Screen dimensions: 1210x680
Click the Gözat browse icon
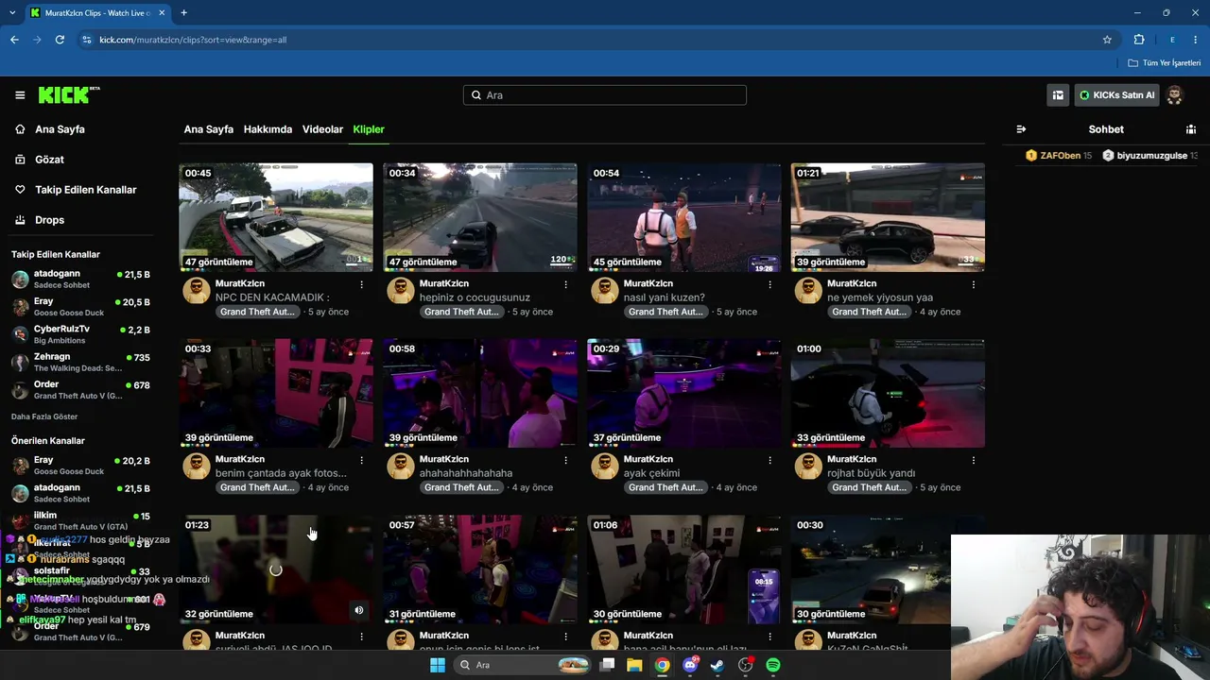(x=20, y=160)
